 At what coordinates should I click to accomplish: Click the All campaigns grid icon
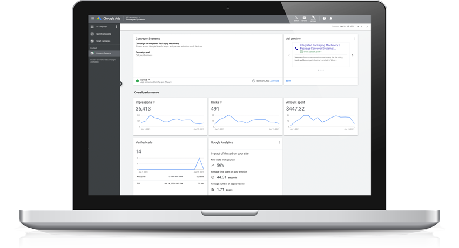92,27
